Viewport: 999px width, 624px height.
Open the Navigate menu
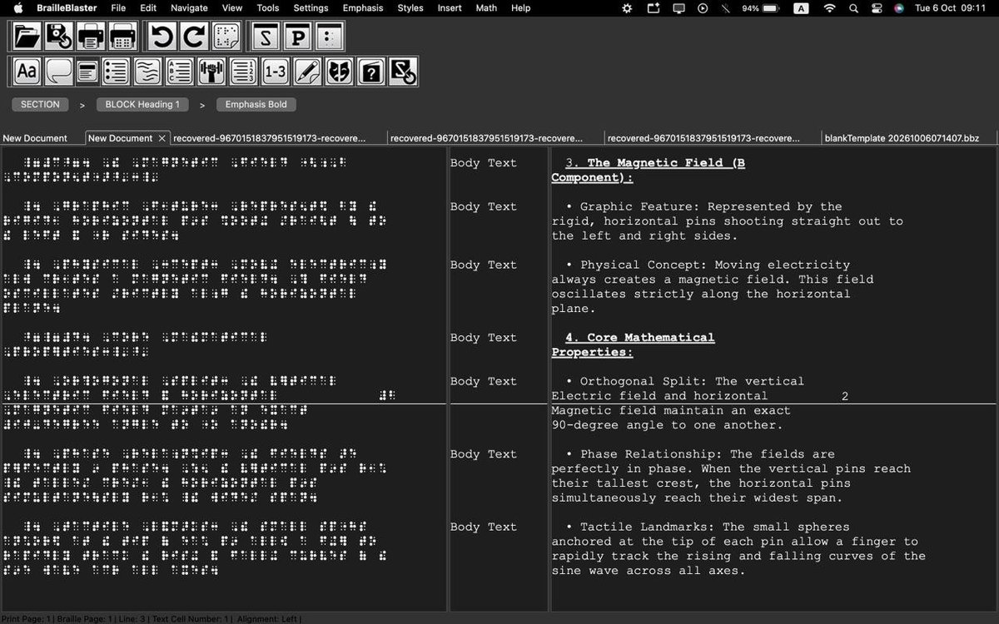189,8
